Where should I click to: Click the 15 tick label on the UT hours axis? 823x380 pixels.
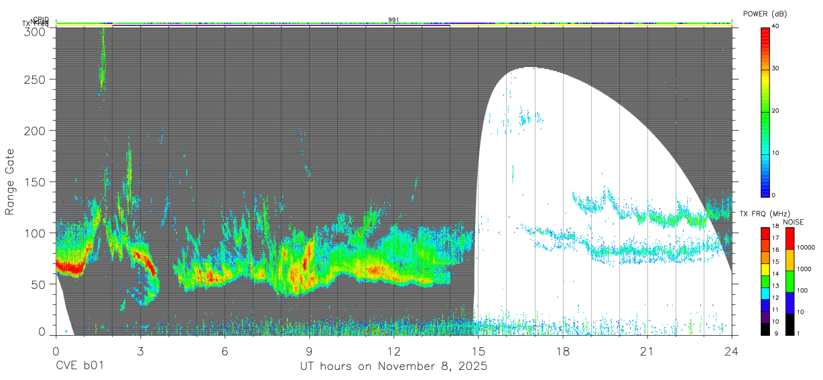coord(479,351)
